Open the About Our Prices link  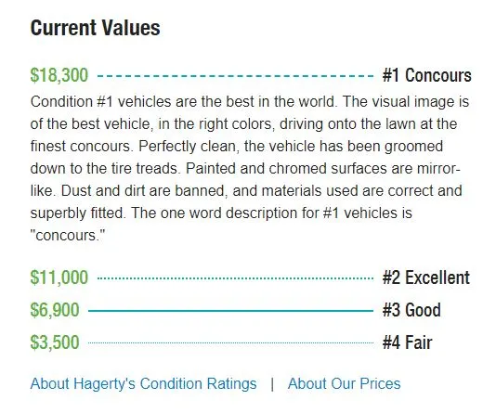[344, 384]
